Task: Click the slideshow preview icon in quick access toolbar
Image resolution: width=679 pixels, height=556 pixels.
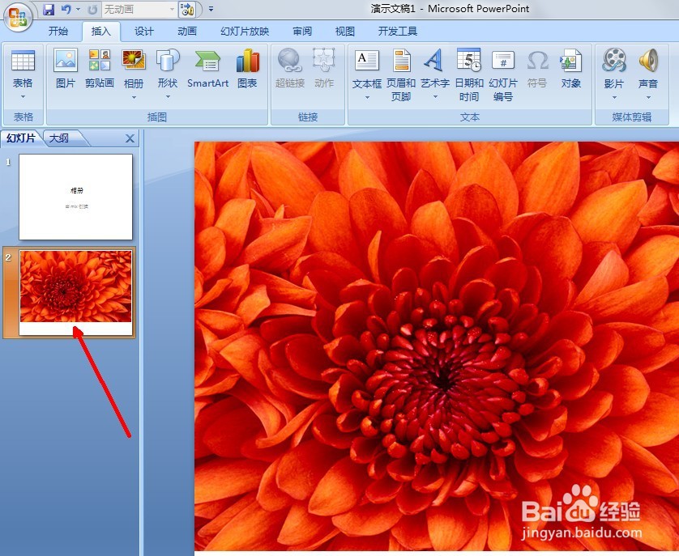Action: click(187, 9)
